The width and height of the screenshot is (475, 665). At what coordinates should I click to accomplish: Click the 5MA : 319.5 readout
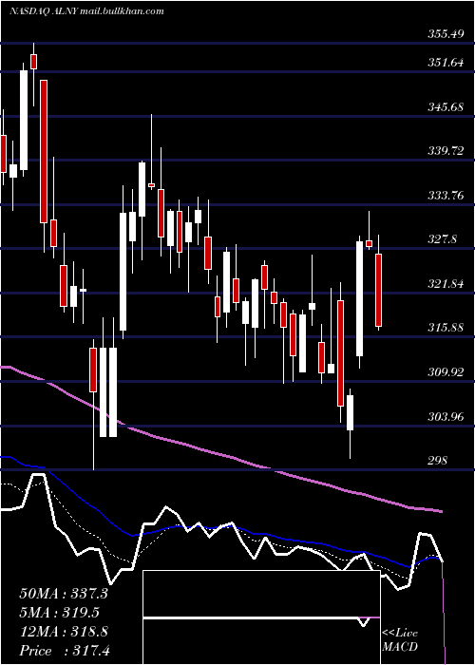[x=60, y=613]
